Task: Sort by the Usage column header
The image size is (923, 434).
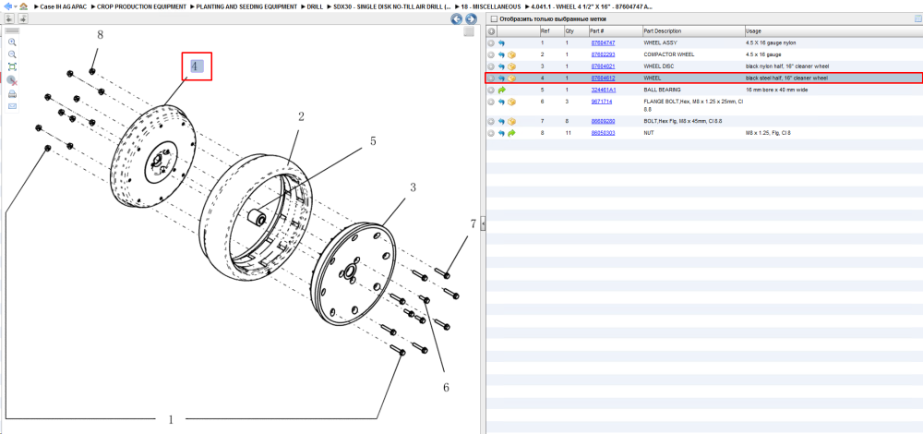Action: (x=833, y=30)
